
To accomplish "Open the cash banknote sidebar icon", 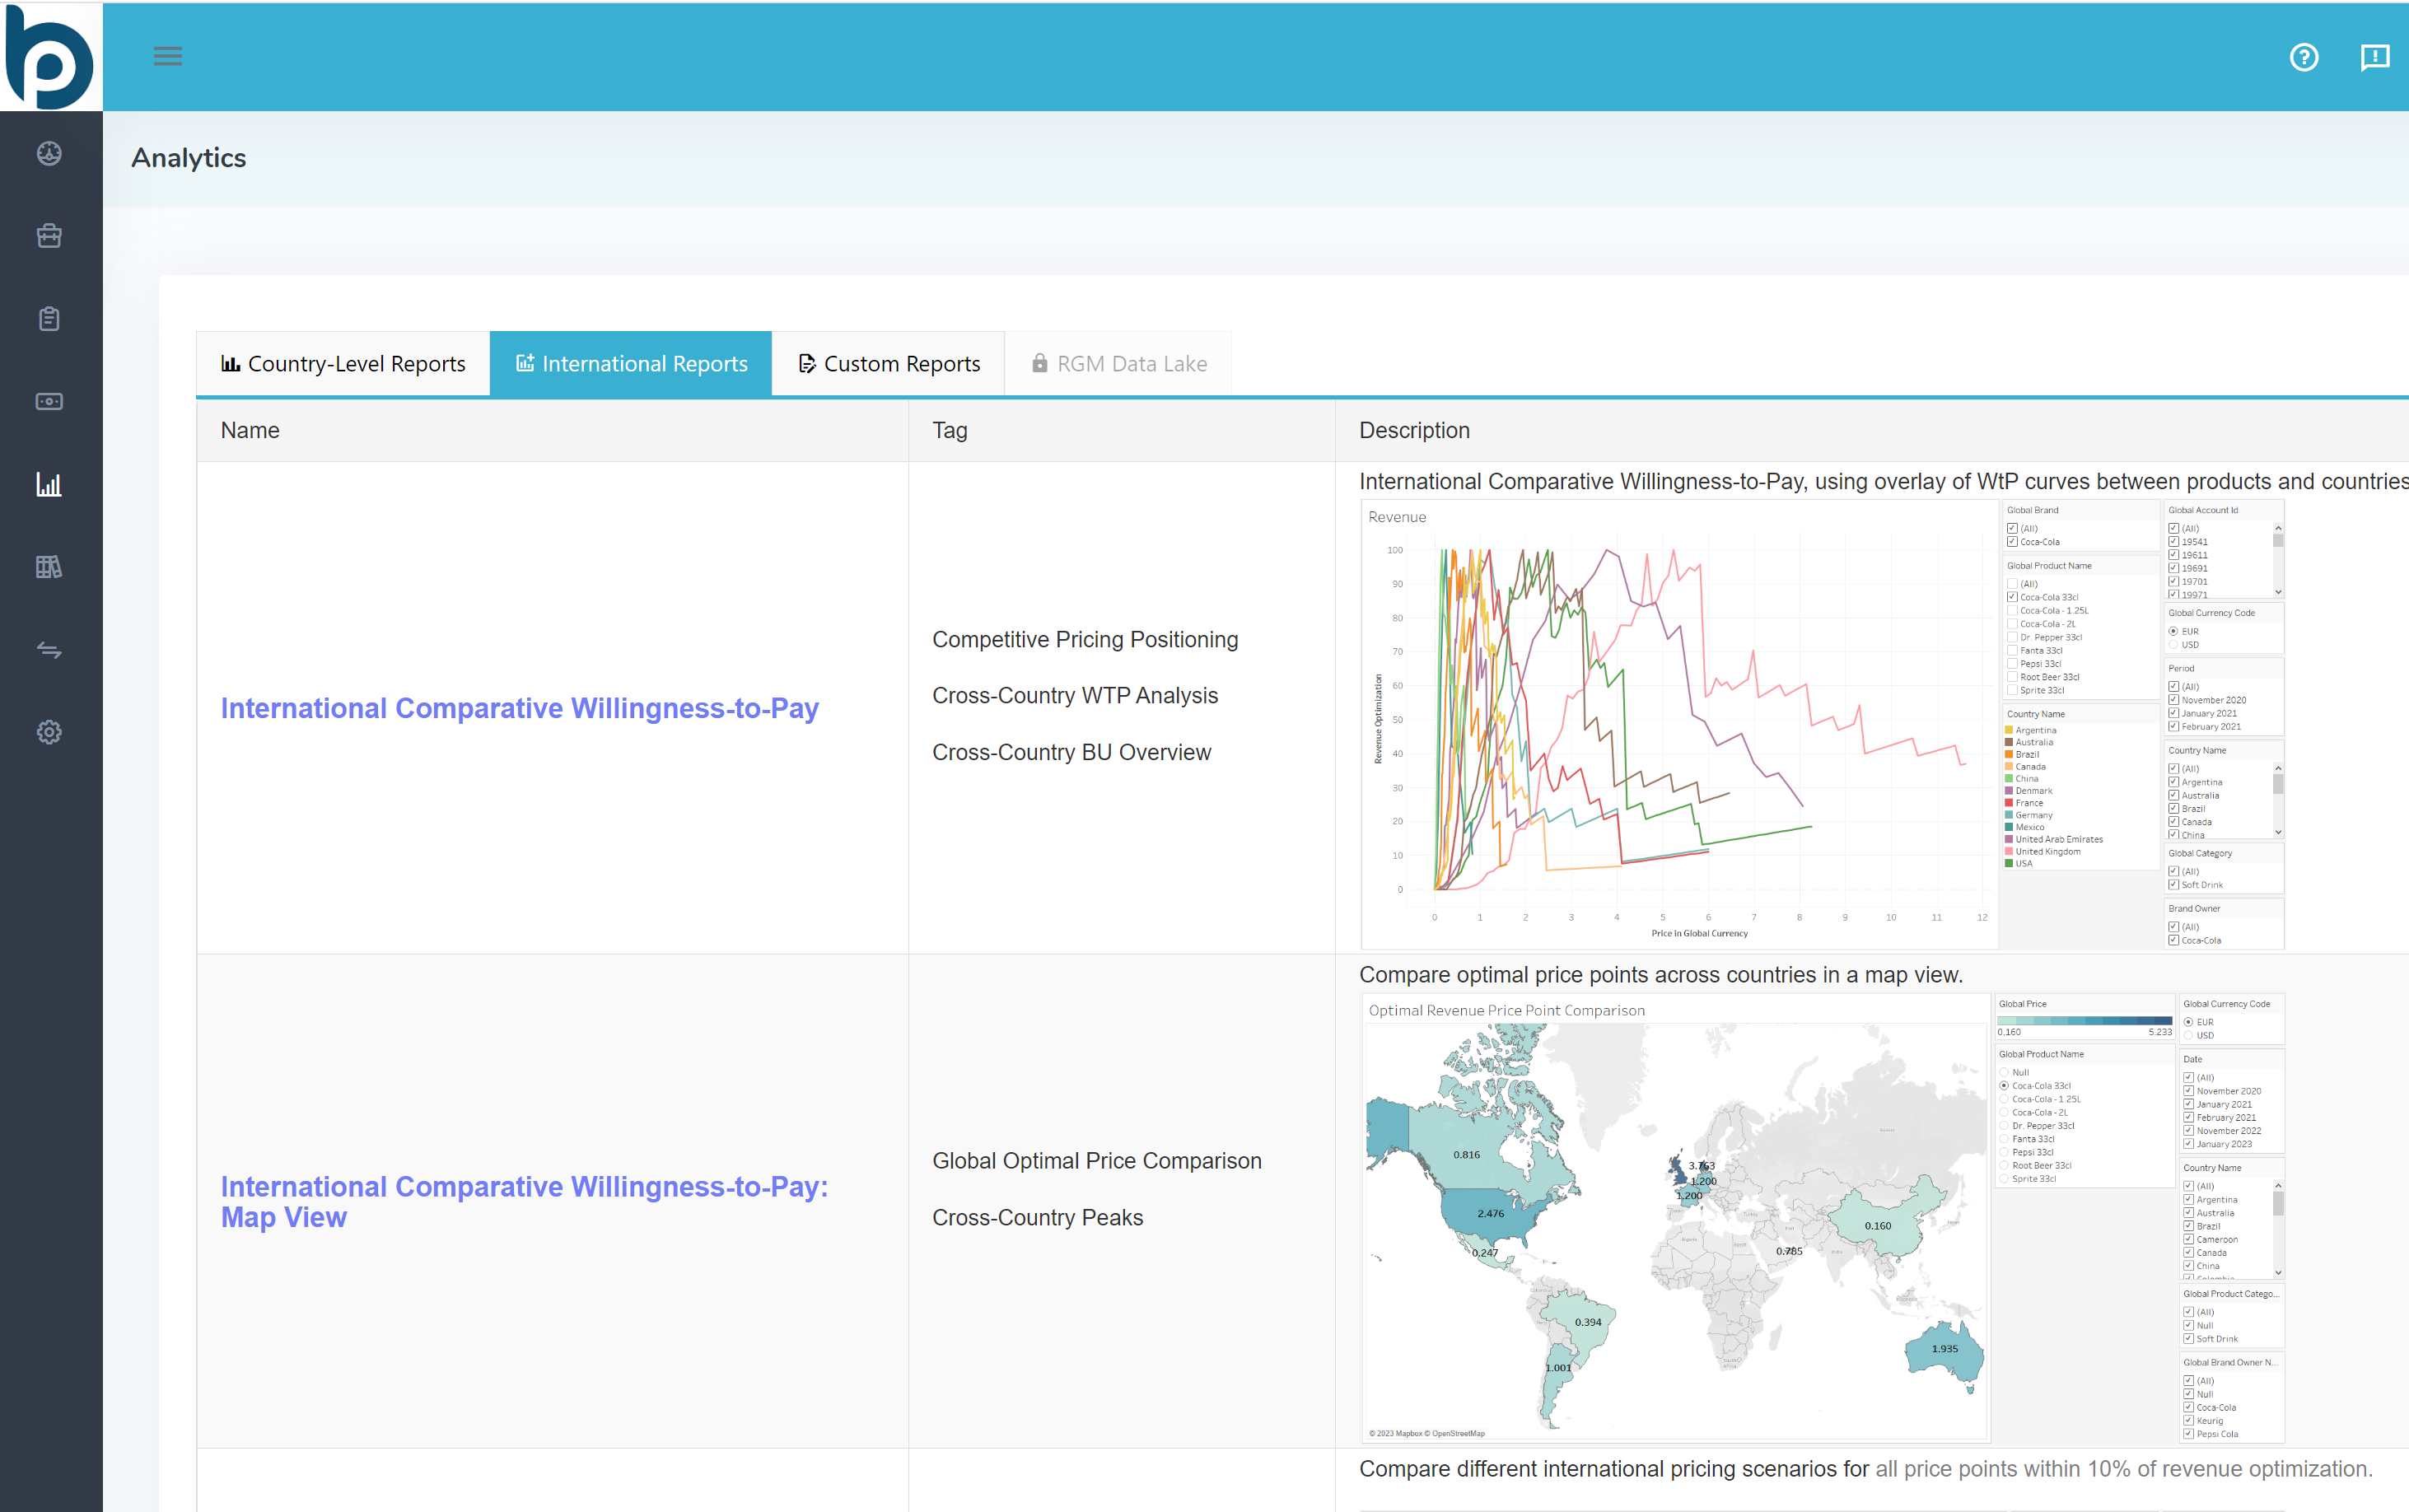I will pyautogui.click(x=49, y=401).
